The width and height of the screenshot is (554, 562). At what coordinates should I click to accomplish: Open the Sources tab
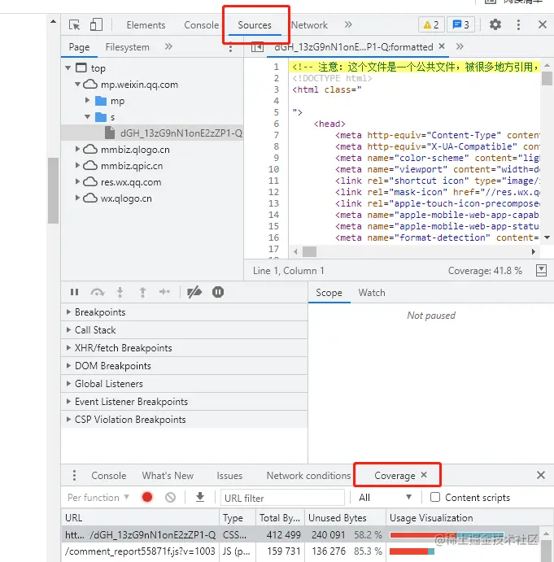255,25
